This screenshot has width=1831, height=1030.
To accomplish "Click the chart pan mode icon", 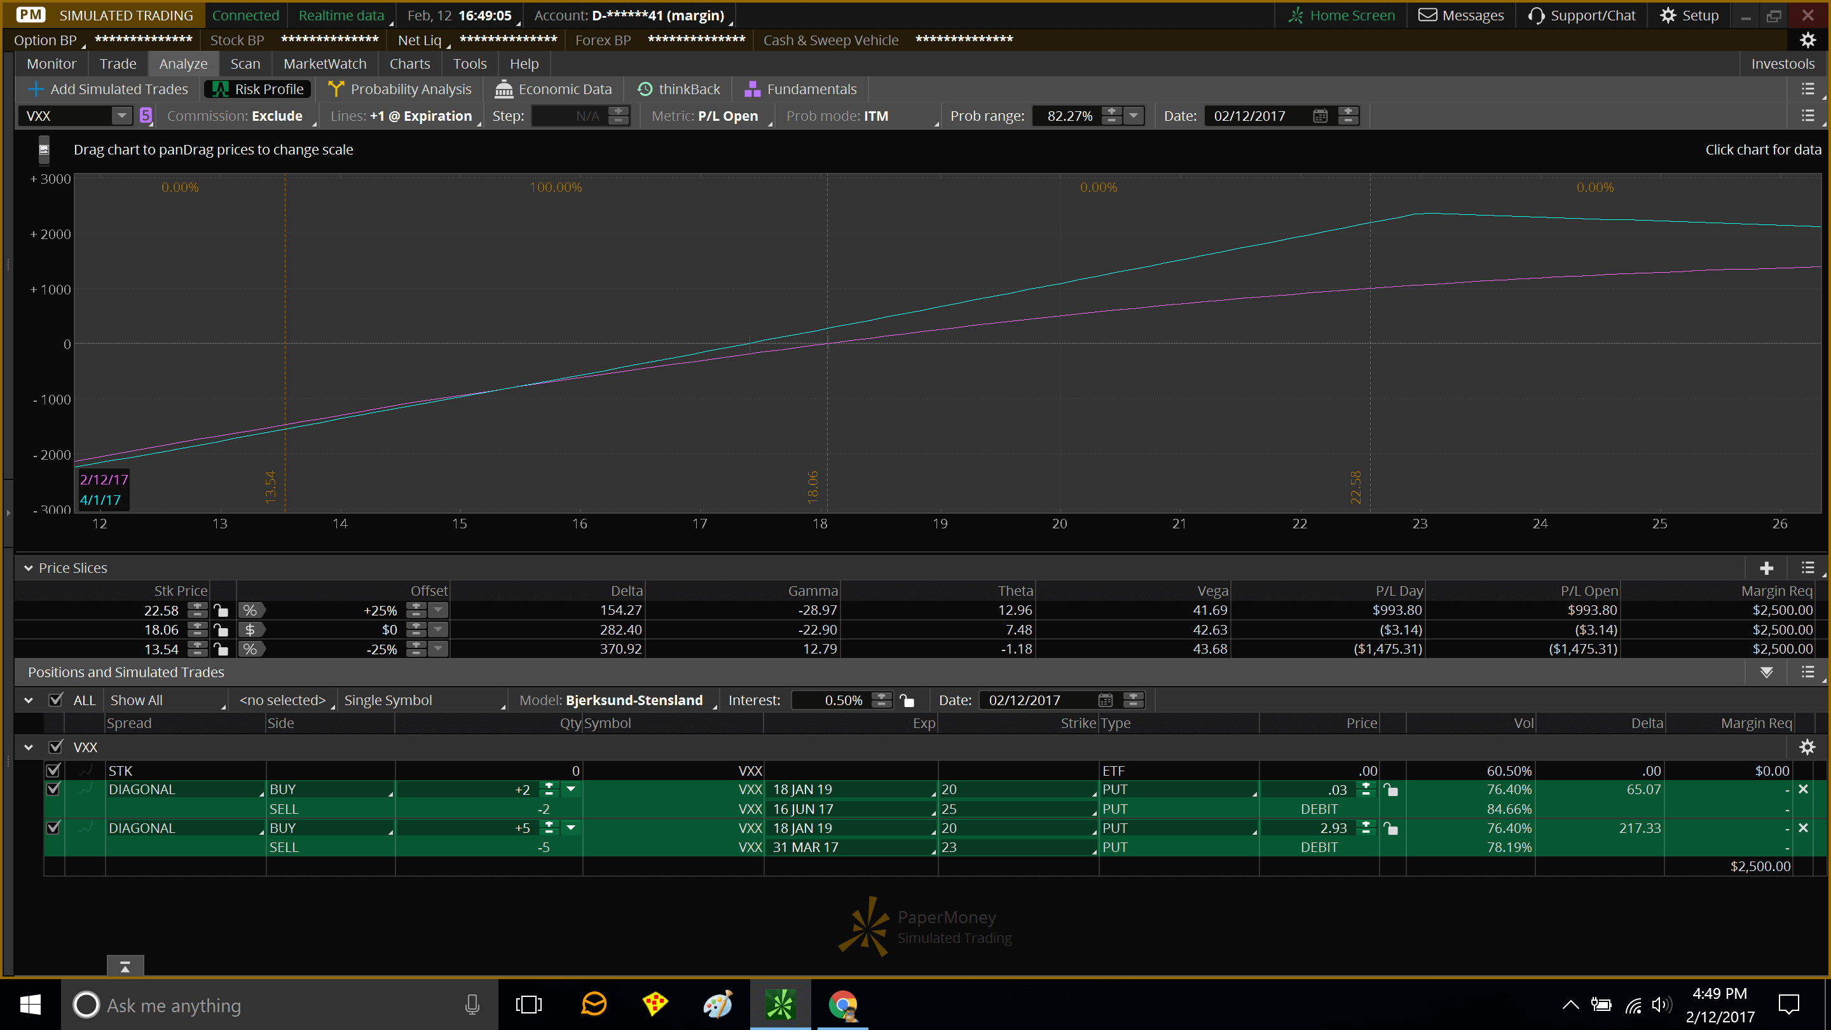I will click(43, 149).
